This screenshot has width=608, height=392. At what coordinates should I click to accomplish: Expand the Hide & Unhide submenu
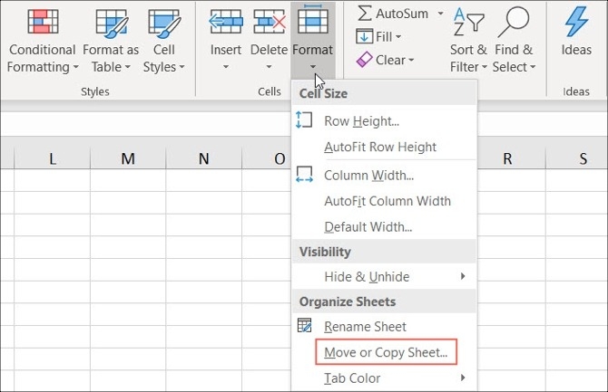(x=367, y=276)
